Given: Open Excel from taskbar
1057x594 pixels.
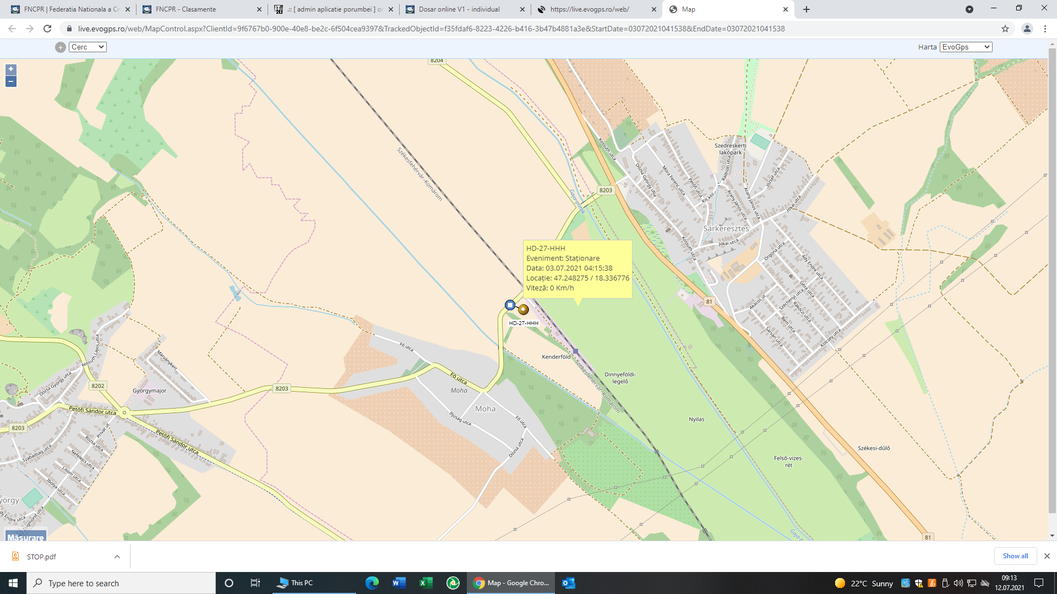Looking at the screenshot, I should coord(426,583).
